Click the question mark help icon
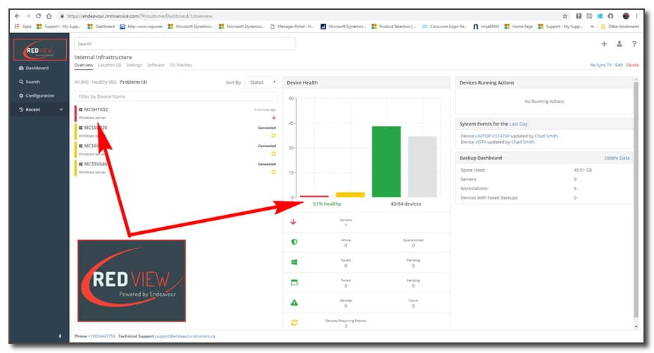The height and width of the screenshot is (353, 654). coord(634,44)
